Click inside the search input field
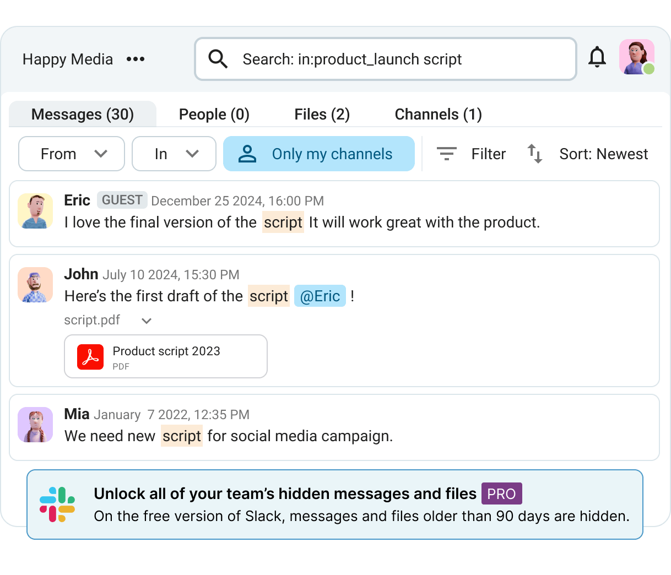The width and height of the screenshot is (671, 575). coord(386,59)
